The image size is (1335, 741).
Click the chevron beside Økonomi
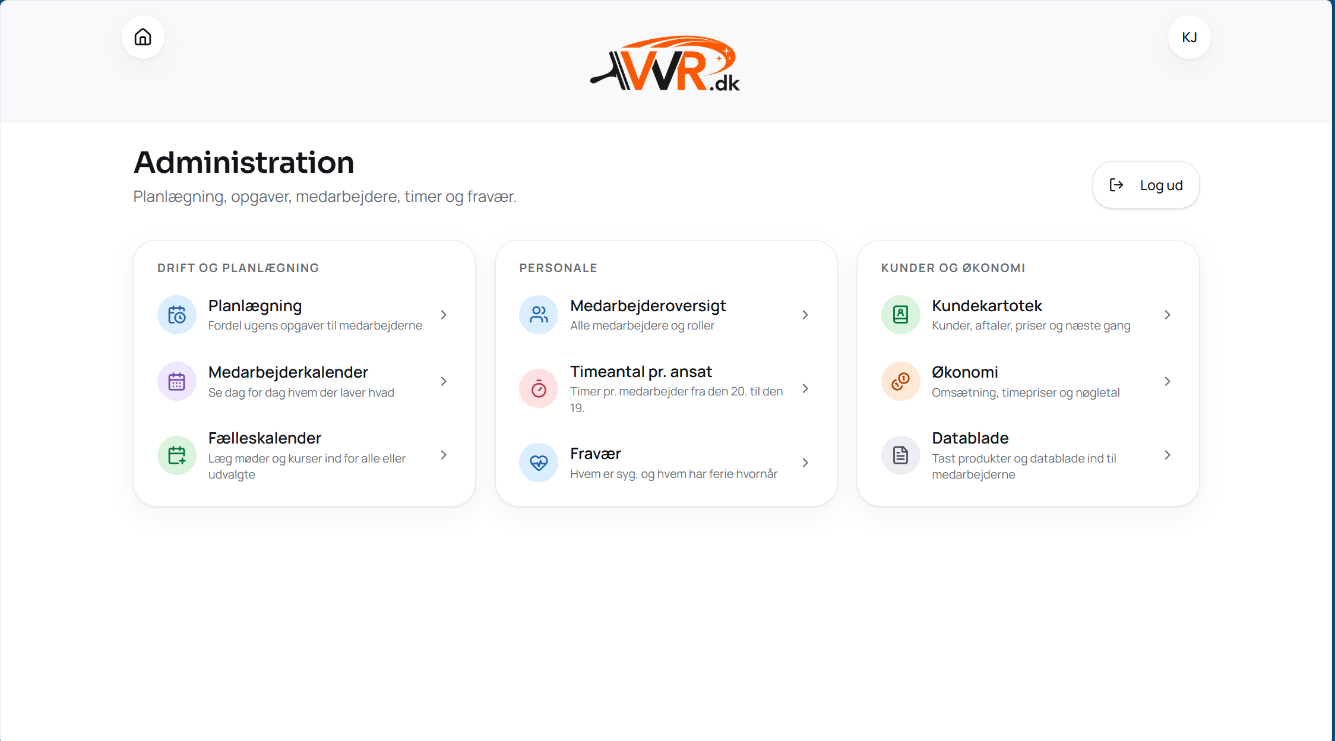1168,381
